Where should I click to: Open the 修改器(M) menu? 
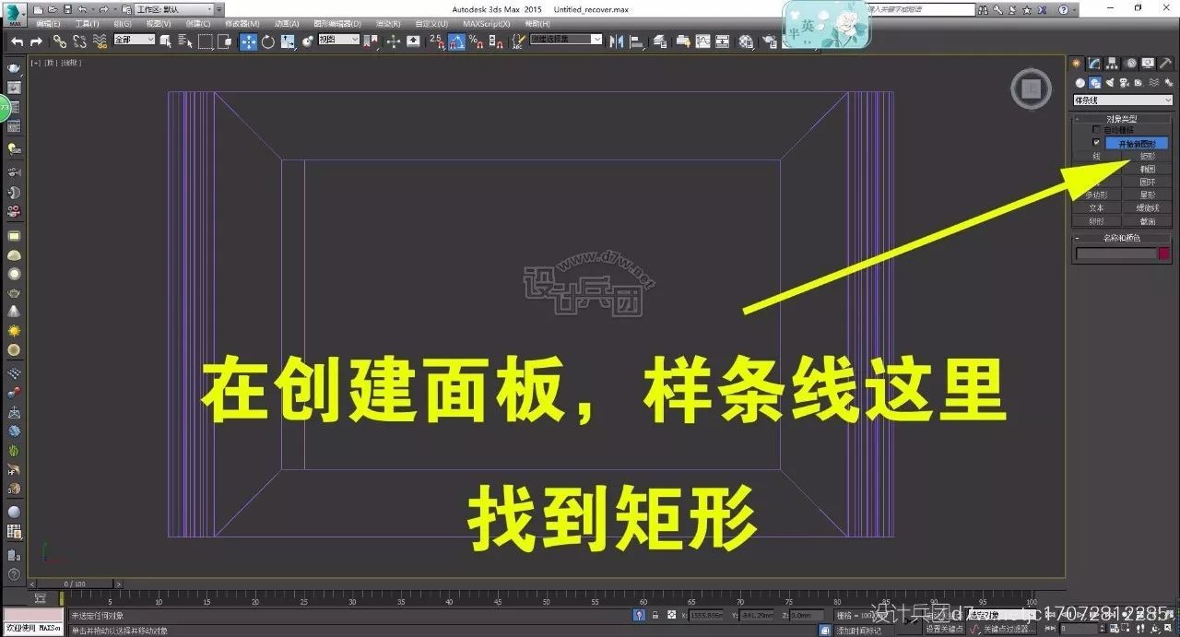[244, 23]
